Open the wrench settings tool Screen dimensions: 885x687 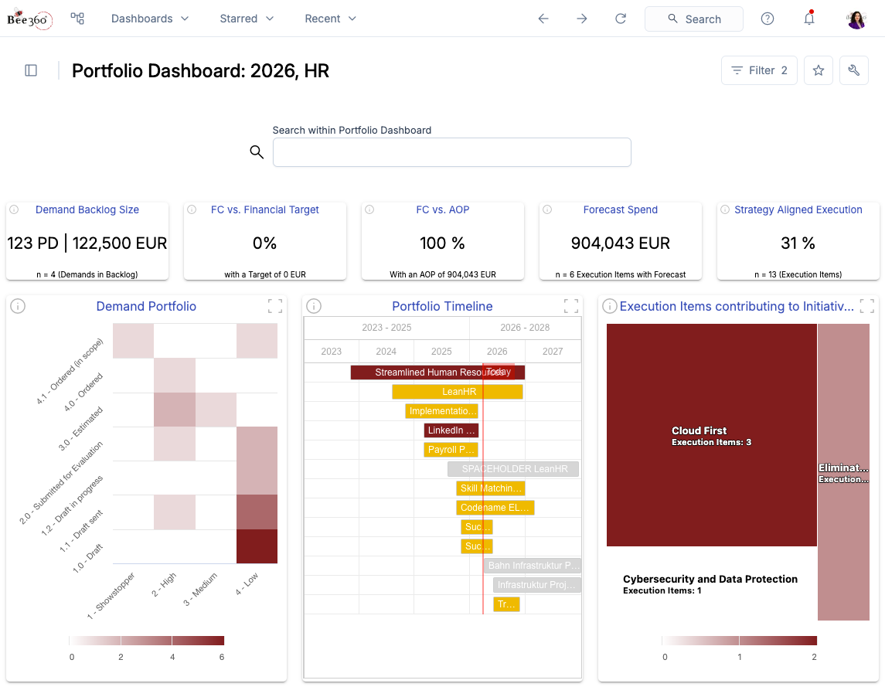tap(854, 70)
